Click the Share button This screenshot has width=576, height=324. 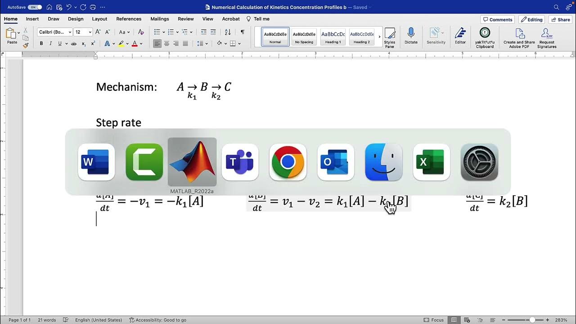click(x=560, y=19)
